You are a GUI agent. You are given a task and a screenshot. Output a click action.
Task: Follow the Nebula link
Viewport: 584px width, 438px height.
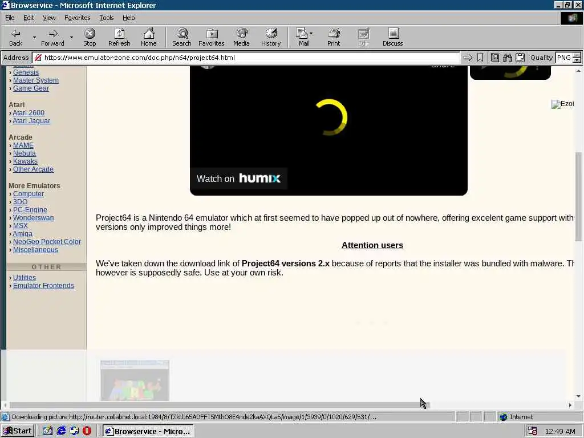pyautogui.click(x=24, y=153)
